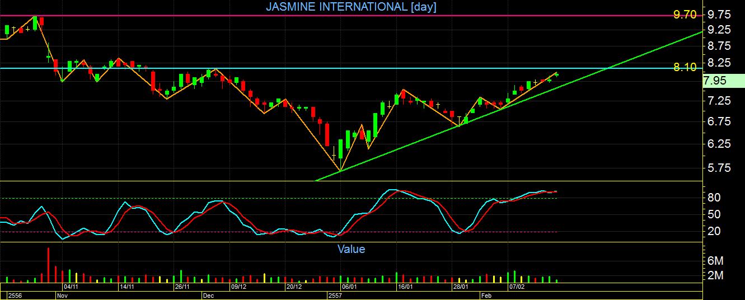Click the 50 oscillator scale value
The width and height of the screenshot is (745, 300).
point(714,214)
